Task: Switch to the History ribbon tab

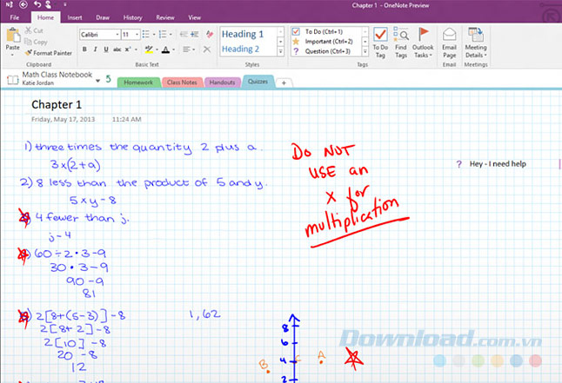Action: click(132, 17)
